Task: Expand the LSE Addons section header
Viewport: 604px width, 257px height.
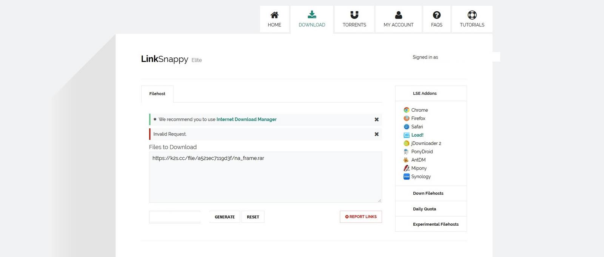Action: [431, 93]
